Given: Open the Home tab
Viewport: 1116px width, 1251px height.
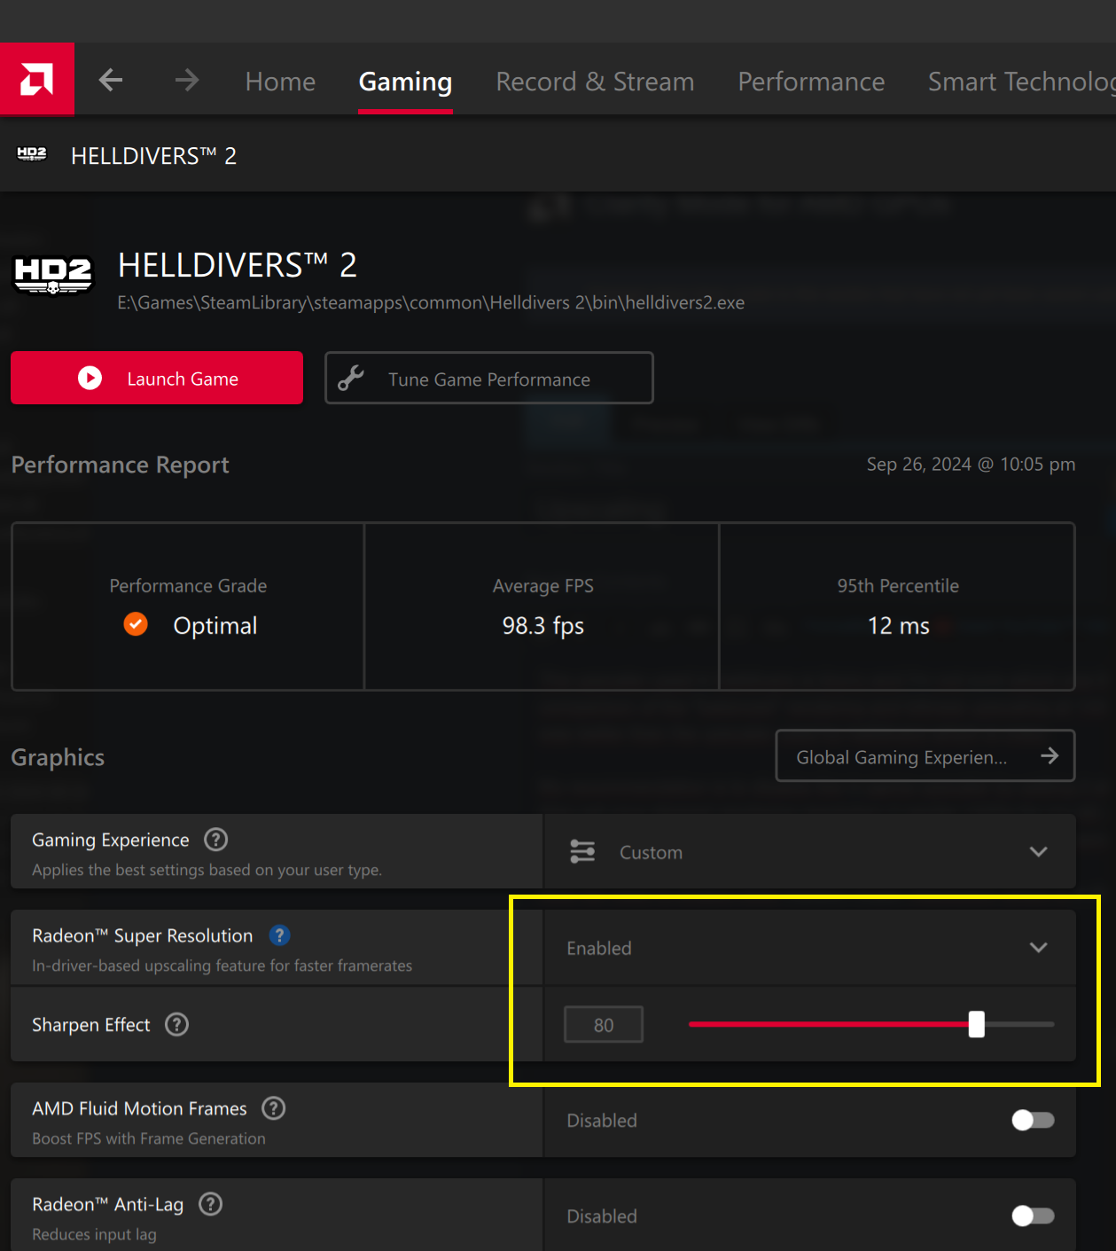Looking at the screenshot, I should [x=280, y=82].
